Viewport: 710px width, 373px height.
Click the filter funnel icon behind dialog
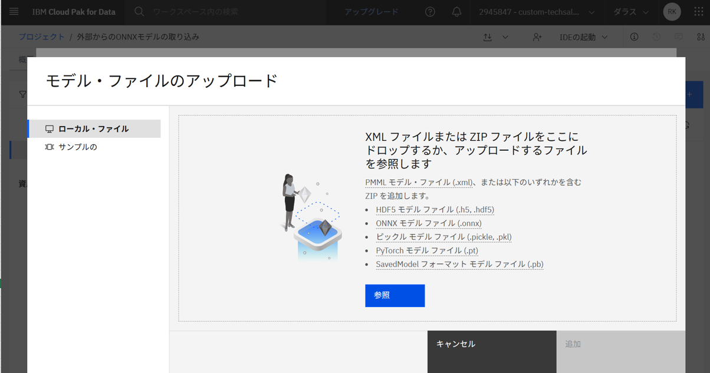[22, 94]
